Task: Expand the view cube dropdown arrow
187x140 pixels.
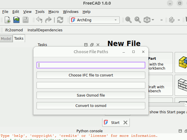Action: tap(153, 20)
